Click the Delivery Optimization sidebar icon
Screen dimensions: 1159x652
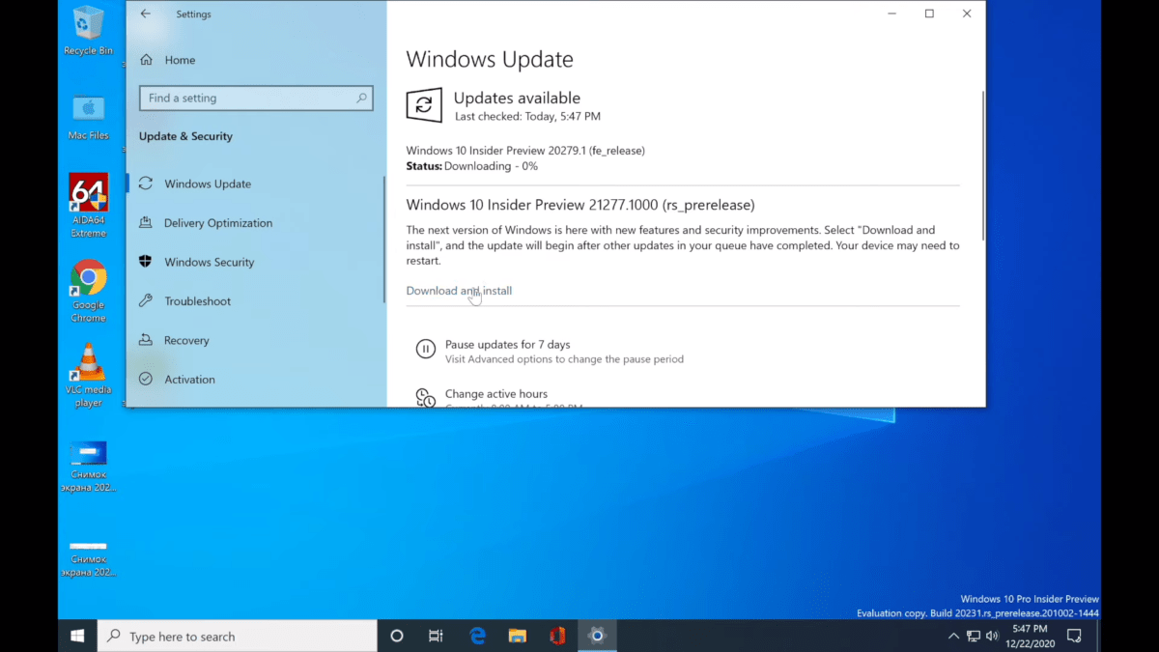(x=146, y=223)
